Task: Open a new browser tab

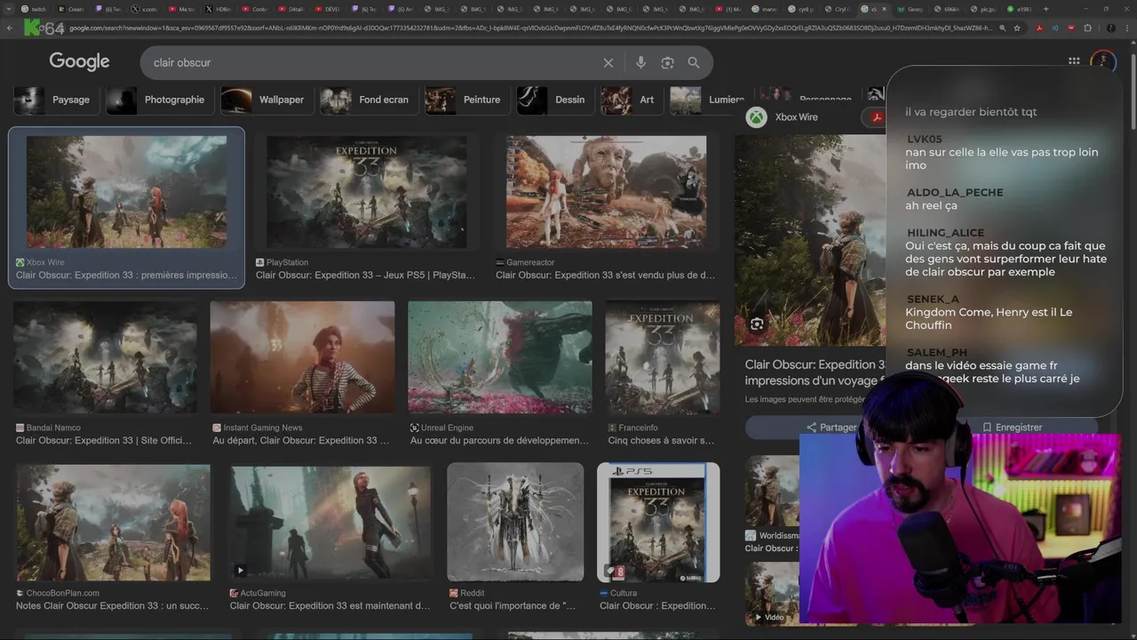Action: [1046, 9]
